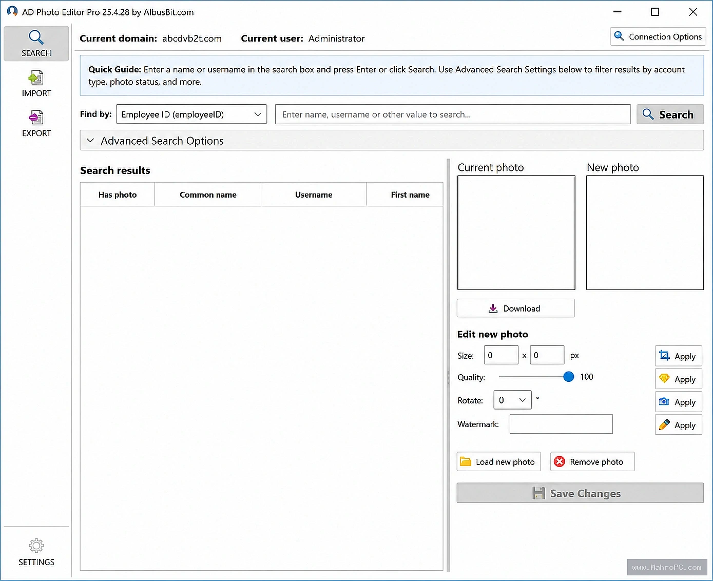
Task: Click the search text input box
Action: click(x=453, y=114)
